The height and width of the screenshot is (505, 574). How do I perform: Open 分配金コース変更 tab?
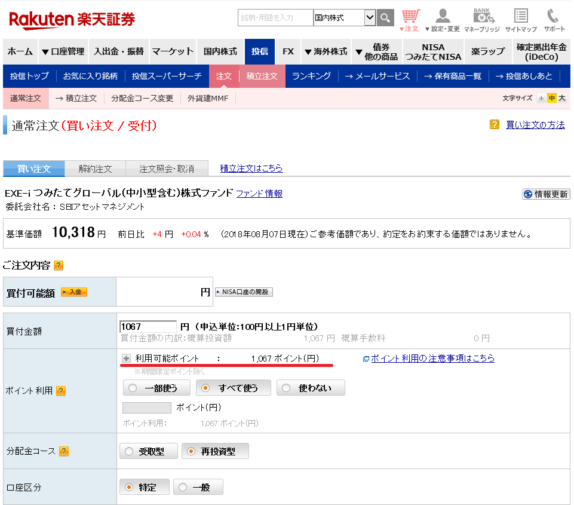[x=142, y=99]
